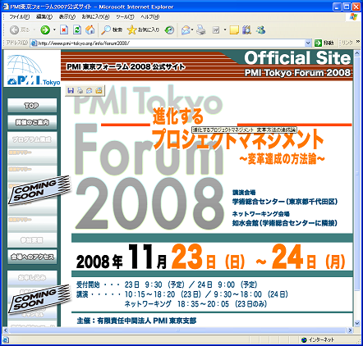The height and width of the screenshot is (346, 363).
Task: Open My Pictures folder from image toolbar
Action: tap(99, 90)
